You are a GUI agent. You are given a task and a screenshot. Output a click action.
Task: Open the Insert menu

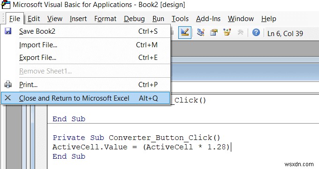[78, 19]
